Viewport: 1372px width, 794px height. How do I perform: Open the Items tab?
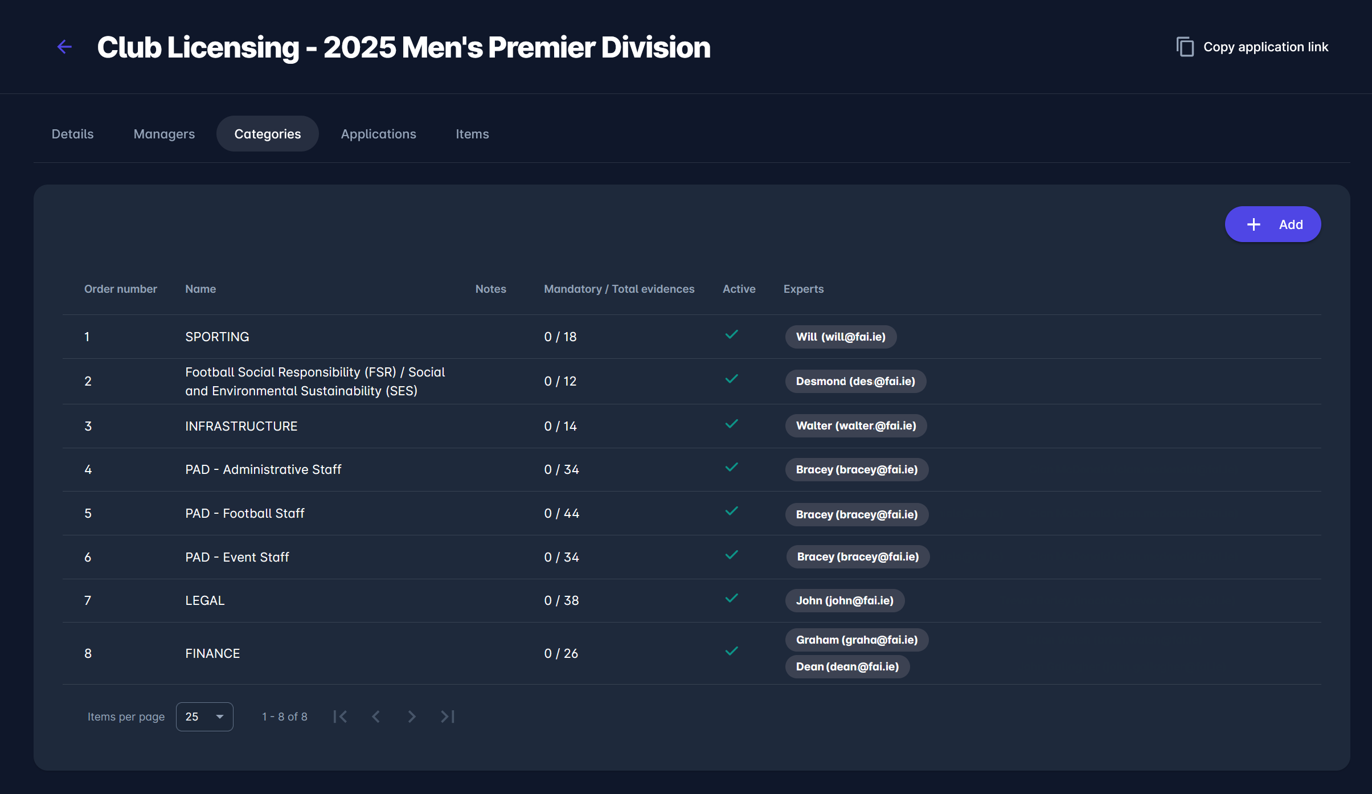tap(472, 133)
